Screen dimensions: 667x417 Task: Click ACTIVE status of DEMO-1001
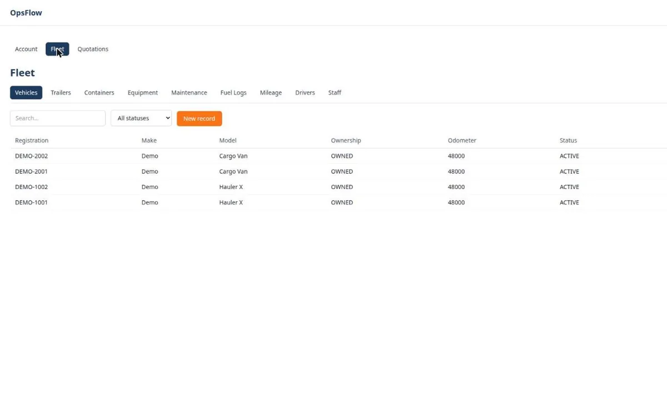tap(569, 203)
